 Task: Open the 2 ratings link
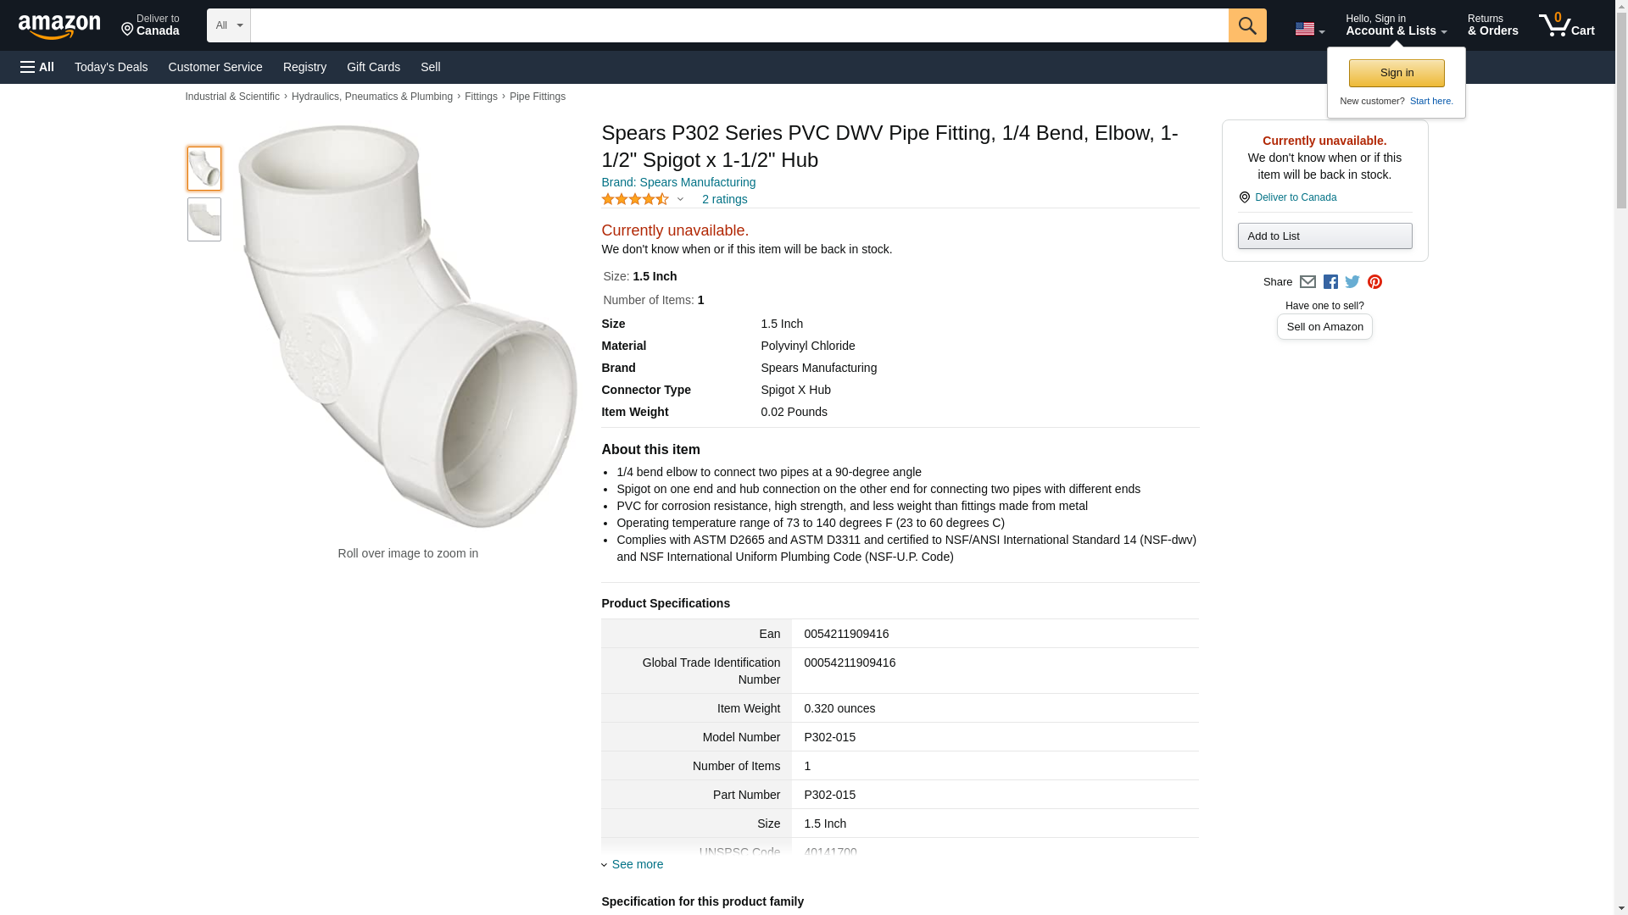[724, 199]
